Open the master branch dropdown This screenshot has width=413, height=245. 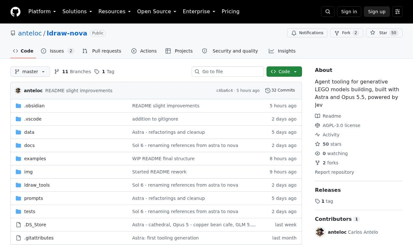click(x=30, y=72)
